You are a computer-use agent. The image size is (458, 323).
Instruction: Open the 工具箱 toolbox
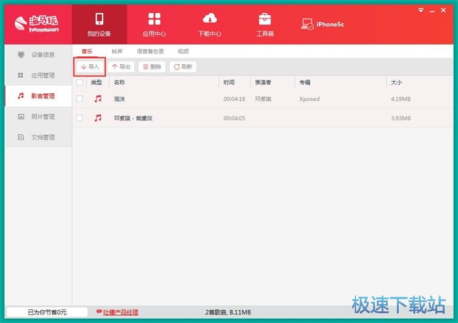coord(265,24)
